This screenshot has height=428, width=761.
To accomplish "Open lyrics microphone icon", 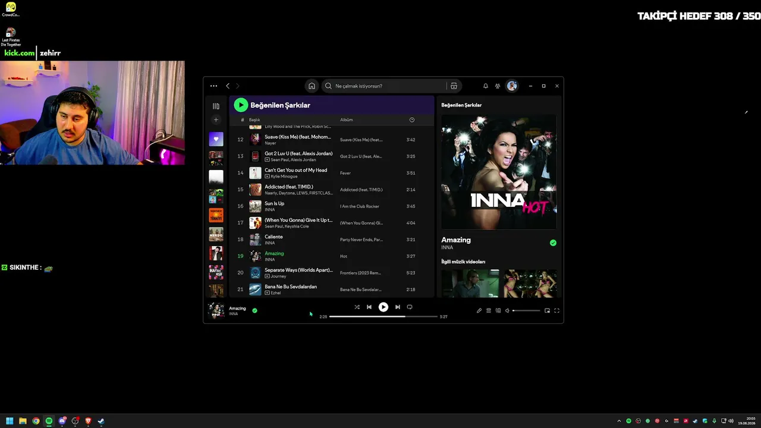I will pyautogui.click(x=479, y=310).
